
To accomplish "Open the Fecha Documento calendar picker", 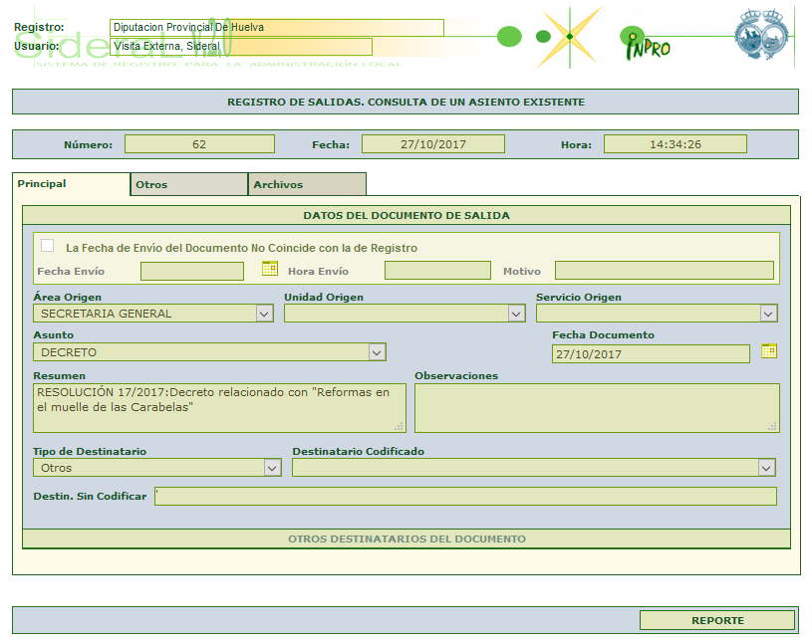I will tap(769, 350).
